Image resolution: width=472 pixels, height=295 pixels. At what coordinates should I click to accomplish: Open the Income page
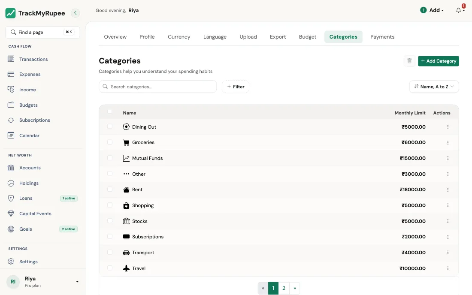[x=27, y=90]
